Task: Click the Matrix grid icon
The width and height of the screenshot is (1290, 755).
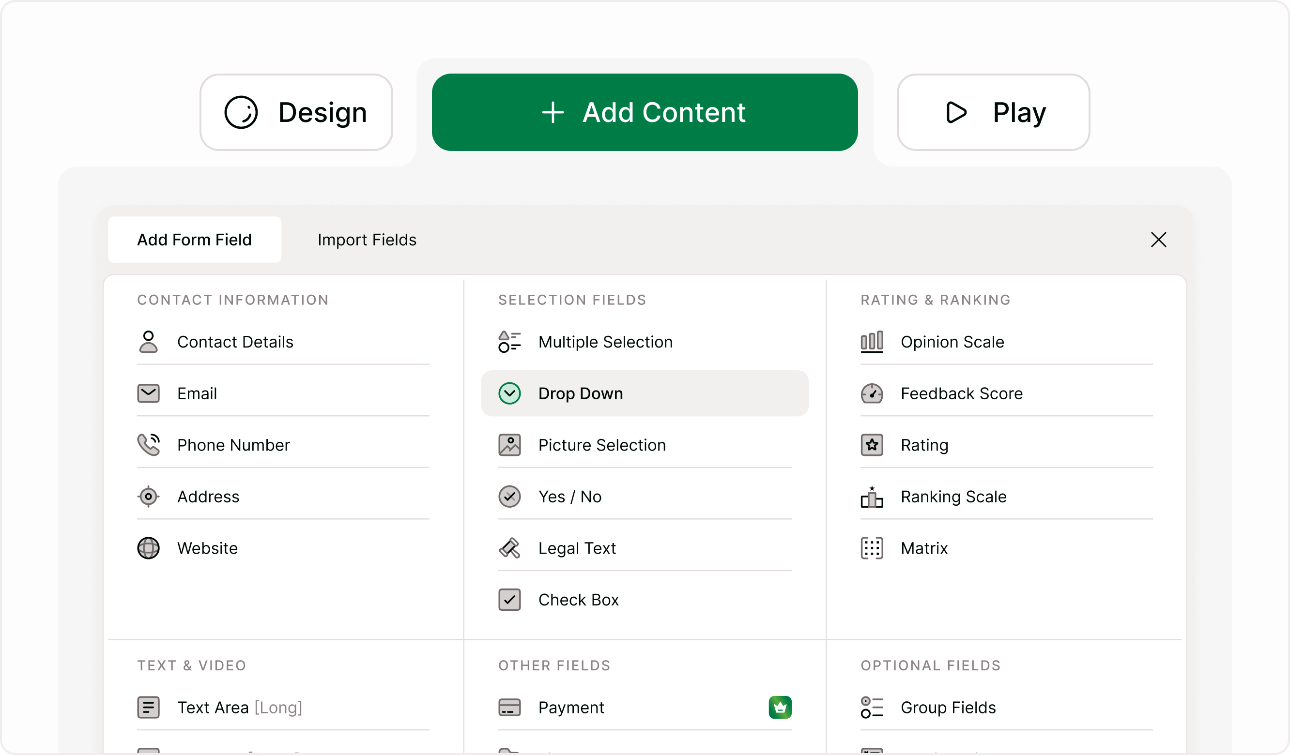Action: [872, 548]
